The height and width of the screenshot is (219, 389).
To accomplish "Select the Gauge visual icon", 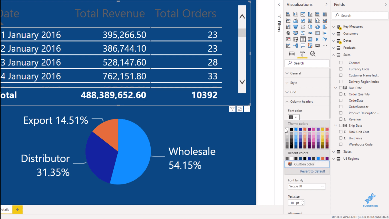I will 310,33.
